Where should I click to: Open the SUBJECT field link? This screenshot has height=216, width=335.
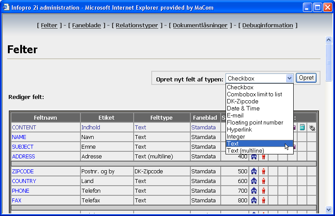point(23,146)
